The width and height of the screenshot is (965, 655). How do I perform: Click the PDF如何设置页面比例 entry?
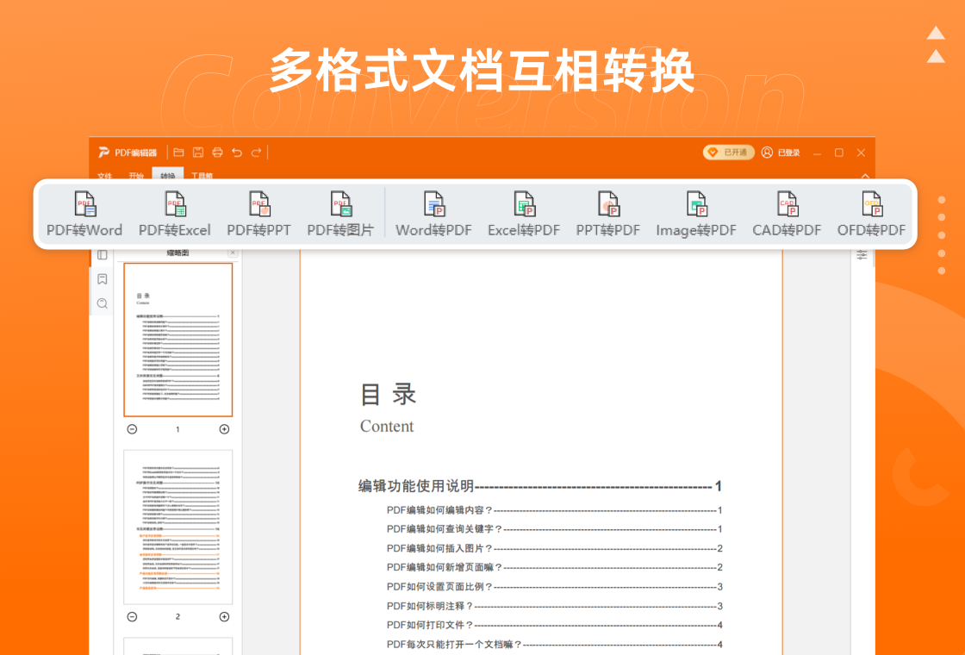click(555, 587)
